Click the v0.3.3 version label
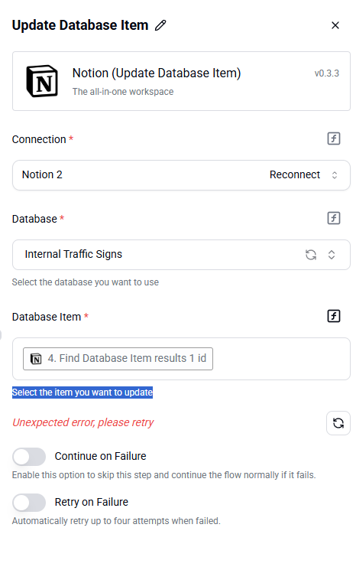Image resolution: width=356 pixels, height=570 pixels. click(x=327, y=73)
